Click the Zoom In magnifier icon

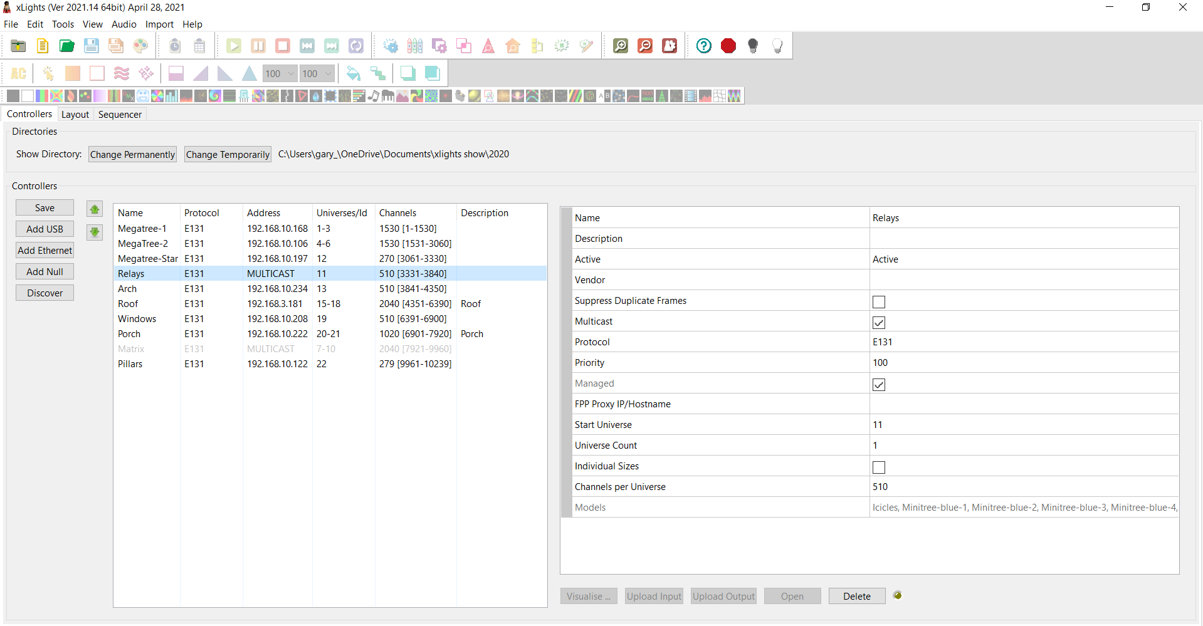[x=620, y=45]
